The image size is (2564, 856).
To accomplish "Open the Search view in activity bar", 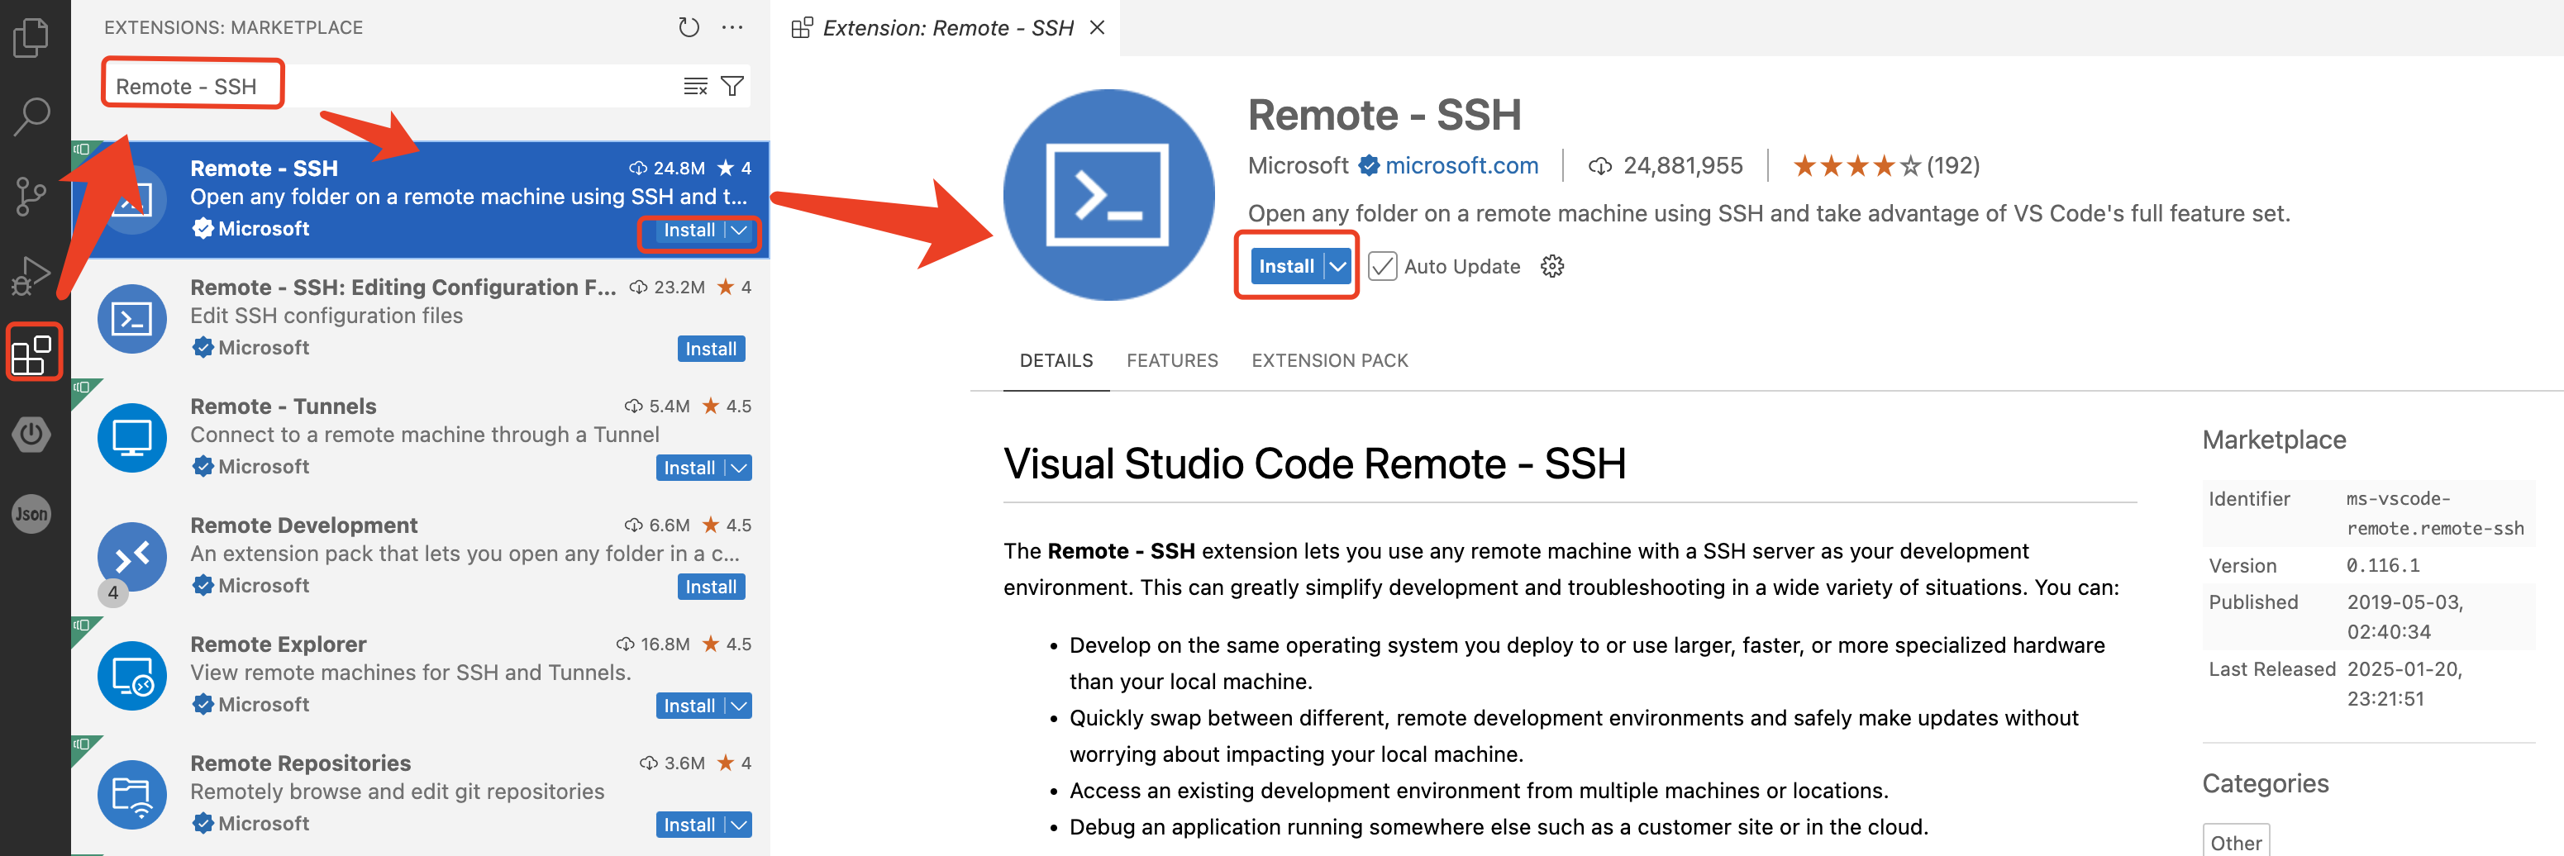I will [31, 117].
